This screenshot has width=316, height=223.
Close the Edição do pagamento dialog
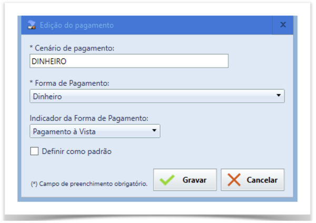tap(283, 25)
